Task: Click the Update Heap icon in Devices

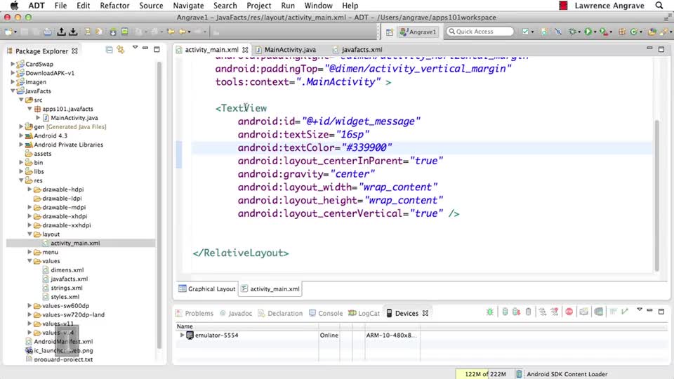Action: (x=505, y=312)
